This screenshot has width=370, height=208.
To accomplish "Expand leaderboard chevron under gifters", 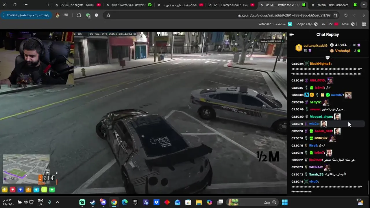I will coord(328,58).
